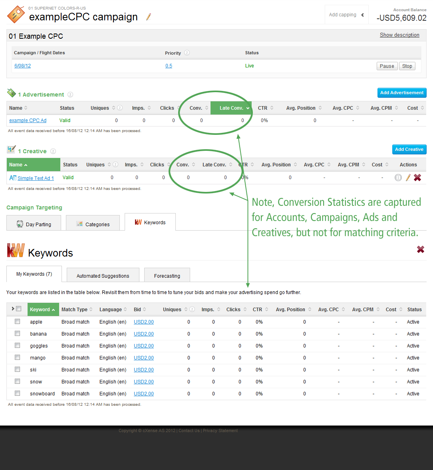Screen dimensions: 433x470
Task: Click Contact Us in footer
Action: pyautogui.click(x=189, y=431)
